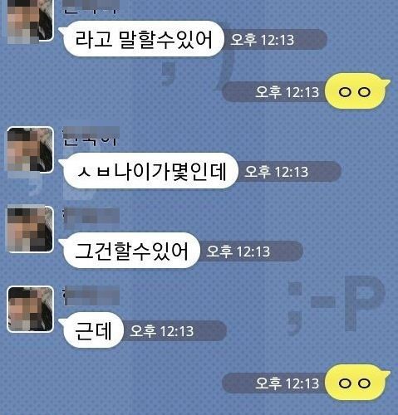The height and width of the screenshot is (415, 398).
Task: Click timestamp next to "라고 말할수있어" bubble
Action: [262, 40]
